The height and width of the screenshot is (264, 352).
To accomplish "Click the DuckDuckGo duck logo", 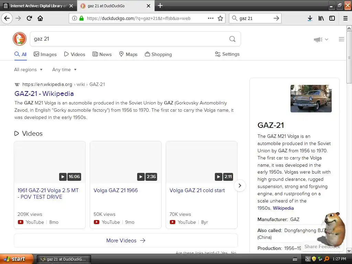I will [20, 39].
